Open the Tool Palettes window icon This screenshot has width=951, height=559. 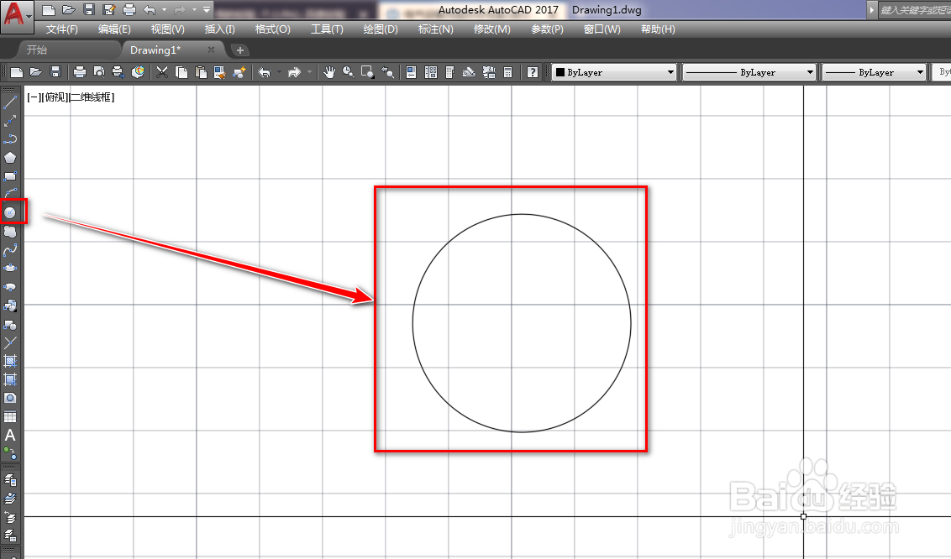tap(450, 72)
